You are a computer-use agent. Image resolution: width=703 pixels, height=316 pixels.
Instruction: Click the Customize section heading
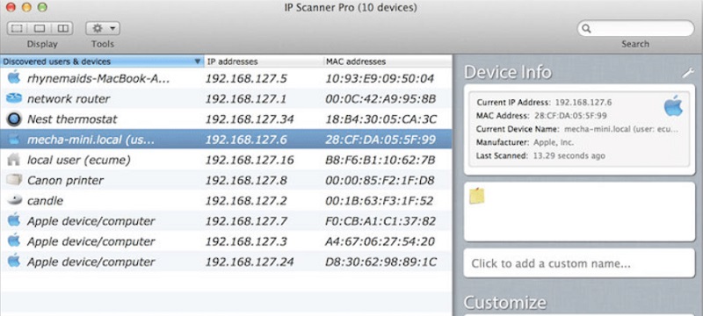coord(504,303)
